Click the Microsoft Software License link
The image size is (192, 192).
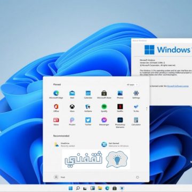178,86
